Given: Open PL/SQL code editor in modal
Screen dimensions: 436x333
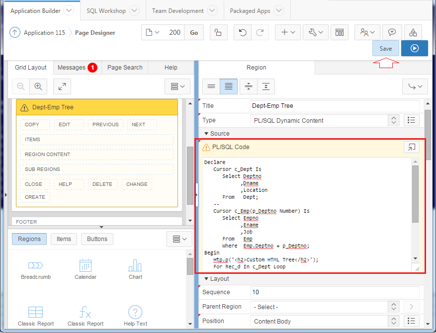Looking at the screenshot, I should click(411, 147).
